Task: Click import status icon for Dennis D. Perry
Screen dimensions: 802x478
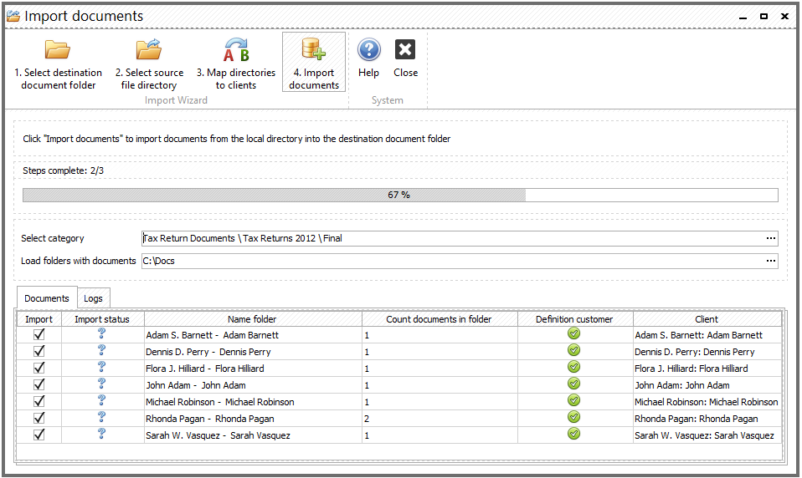Action: pos(102,350)
